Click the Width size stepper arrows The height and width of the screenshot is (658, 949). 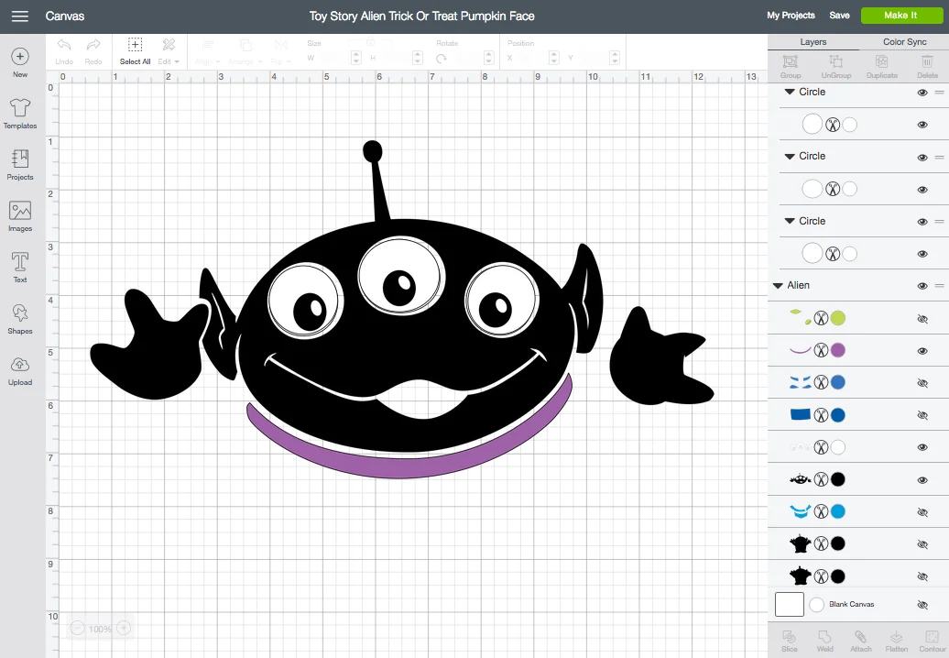click(x=355, y=58)
